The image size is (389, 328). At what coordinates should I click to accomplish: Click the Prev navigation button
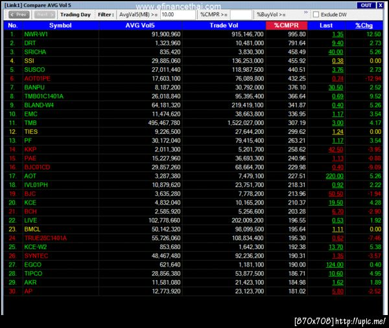pos(19,15)
